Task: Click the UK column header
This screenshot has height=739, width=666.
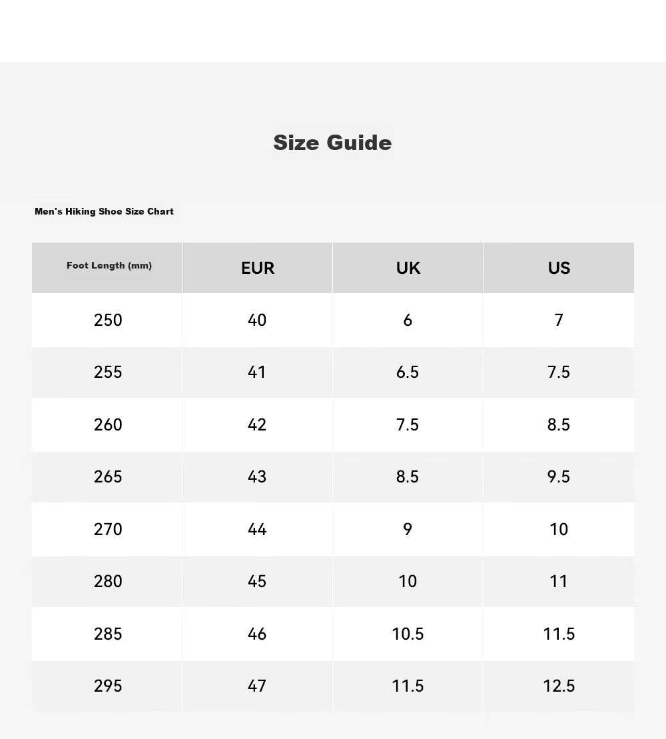Action: (x=408, y=268)
